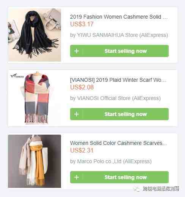The height and width of the screenshot is (197, 185).
Task: Open the 2019 Fashion Women Cashmere Solid title
Action: [x=119, y=17]
